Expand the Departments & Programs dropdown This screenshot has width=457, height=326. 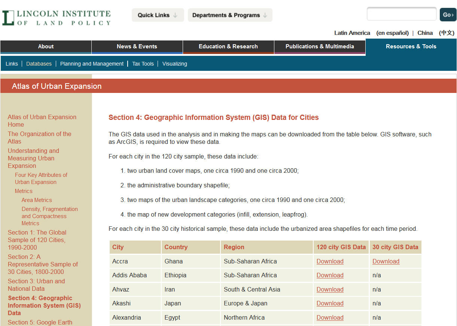[x=230, y=15]
